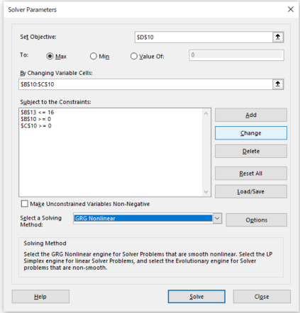Close the Solver Parameters dialog with X
Viewport: 300px width, 313px height.
291,9
